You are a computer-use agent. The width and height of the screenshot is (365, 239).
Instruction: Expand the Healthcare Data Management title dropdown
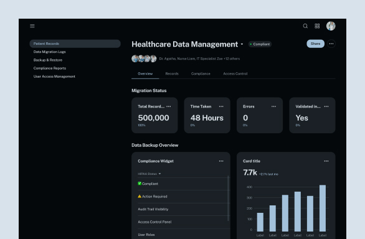242,44
